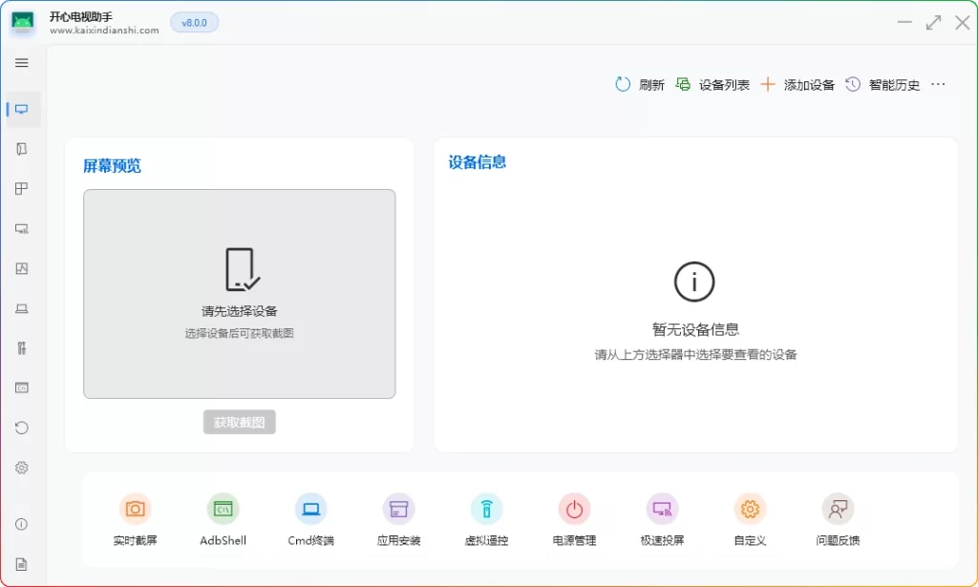Launch 极速投屏 screen casting
The width and height of the screenshot is (978, 587).
click(x=662, y=510)
